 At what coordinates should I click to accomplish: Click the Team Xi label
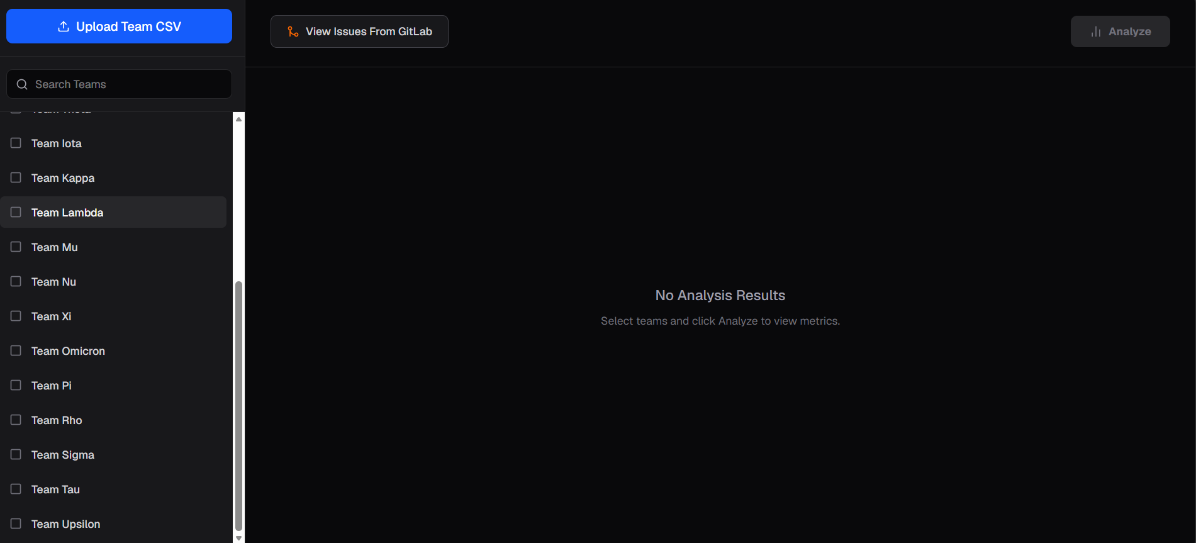(52, 316)
